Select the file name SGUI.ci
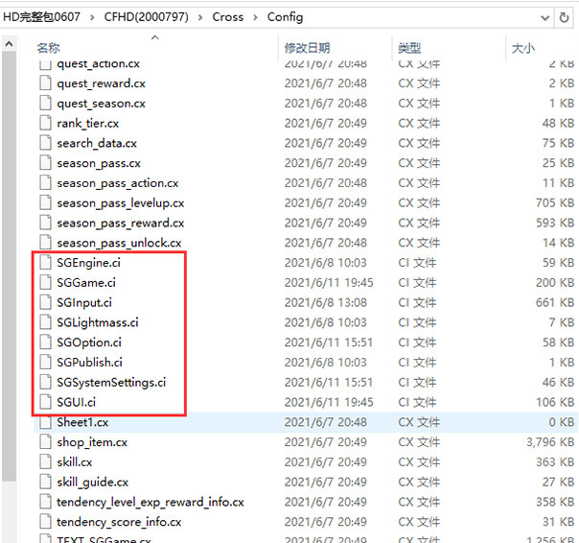This screenshot has height=543, width=579. coord(76,403)
